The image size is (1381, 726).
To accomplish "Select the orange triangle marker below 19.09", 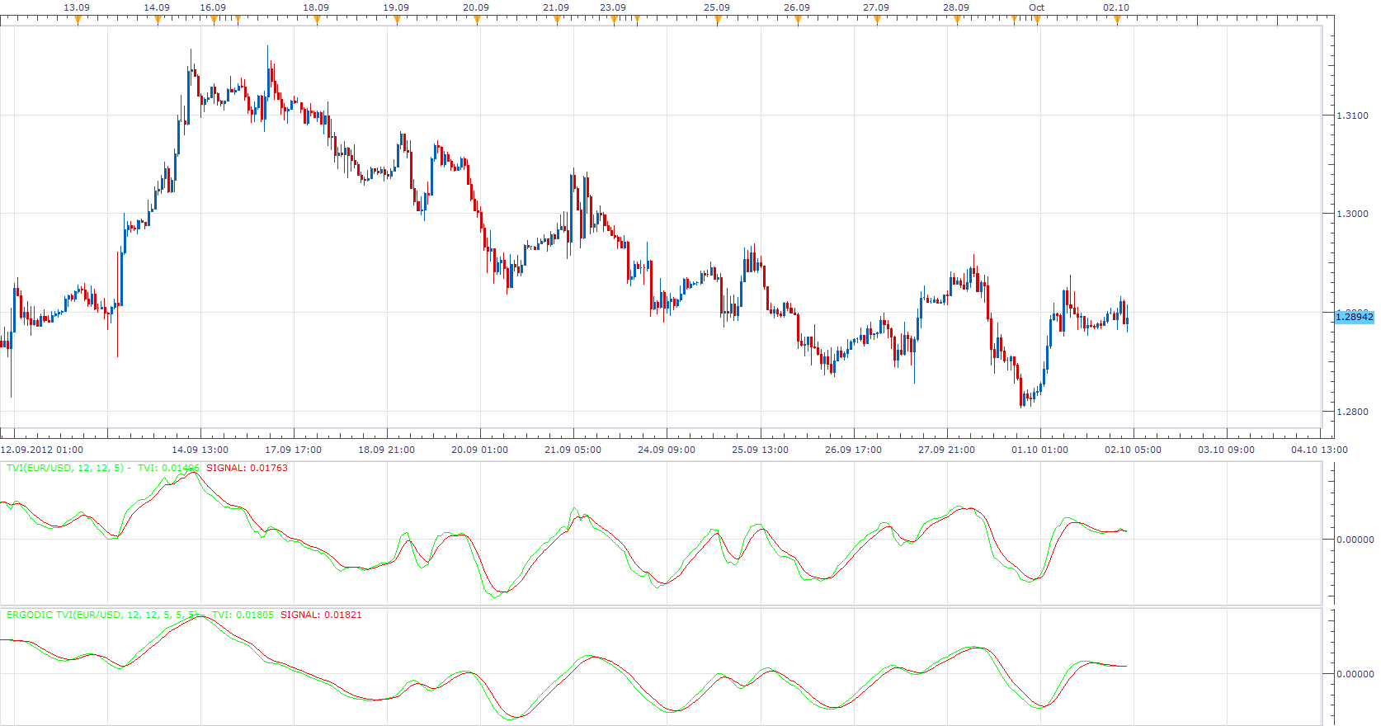I will pyautogui.click(x=397, y=21).
